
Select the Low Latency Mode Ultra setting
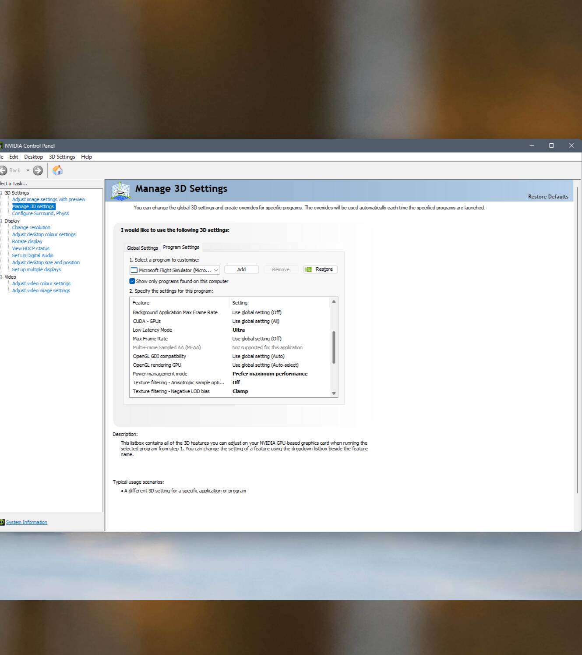click(239, 330)
